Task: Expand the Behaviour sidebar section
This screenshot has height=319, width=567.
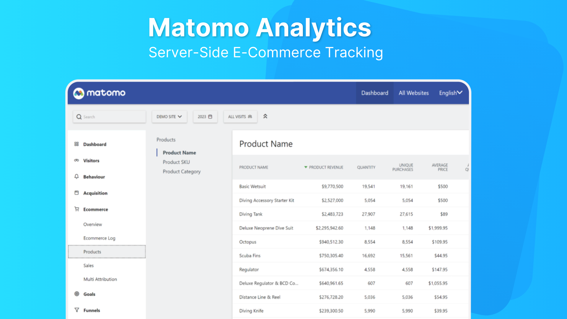Action: [94, 177]
